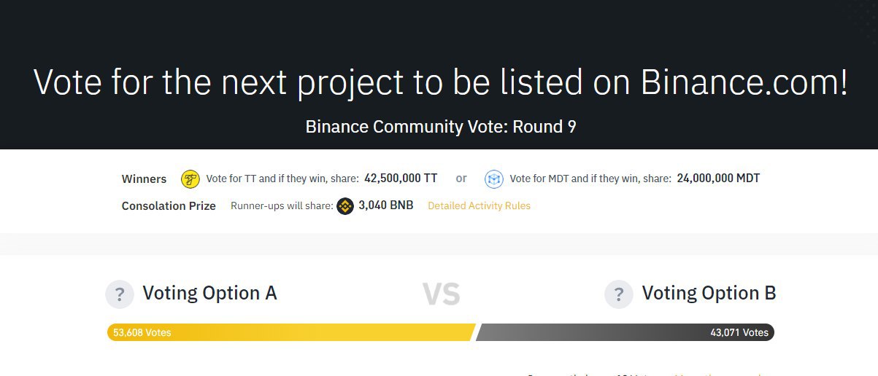This screenshot has height=376, width=878.
Task: Click the gray 43,071 Votes bar
Action: tap(625, 332)
